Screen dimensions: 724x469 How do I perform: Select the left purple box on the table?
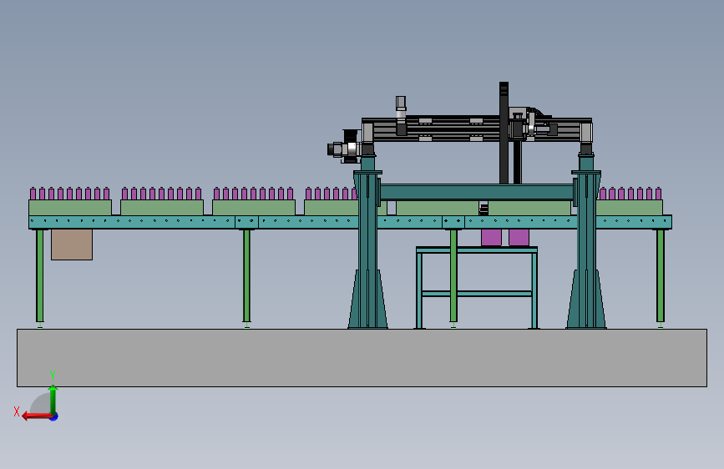(491, 237)
